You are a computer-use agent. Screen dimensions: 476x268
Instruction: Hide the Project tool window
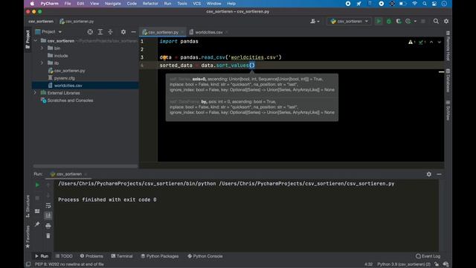tap(133, 32)
